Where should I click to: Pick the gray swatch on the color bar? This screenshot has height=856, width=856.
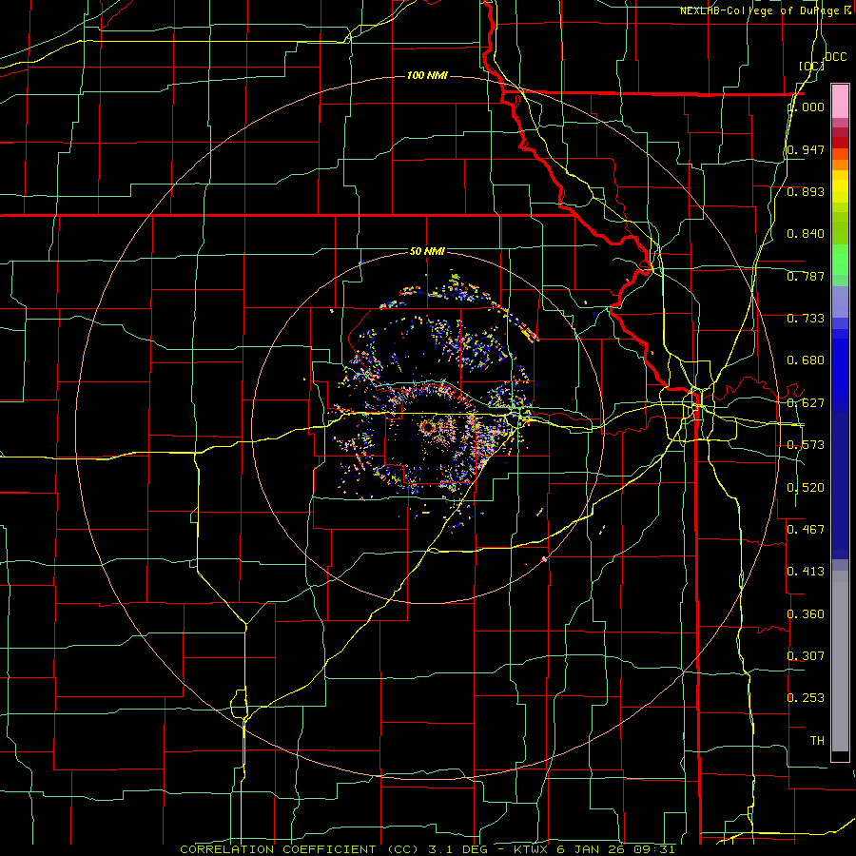(840, 661)
